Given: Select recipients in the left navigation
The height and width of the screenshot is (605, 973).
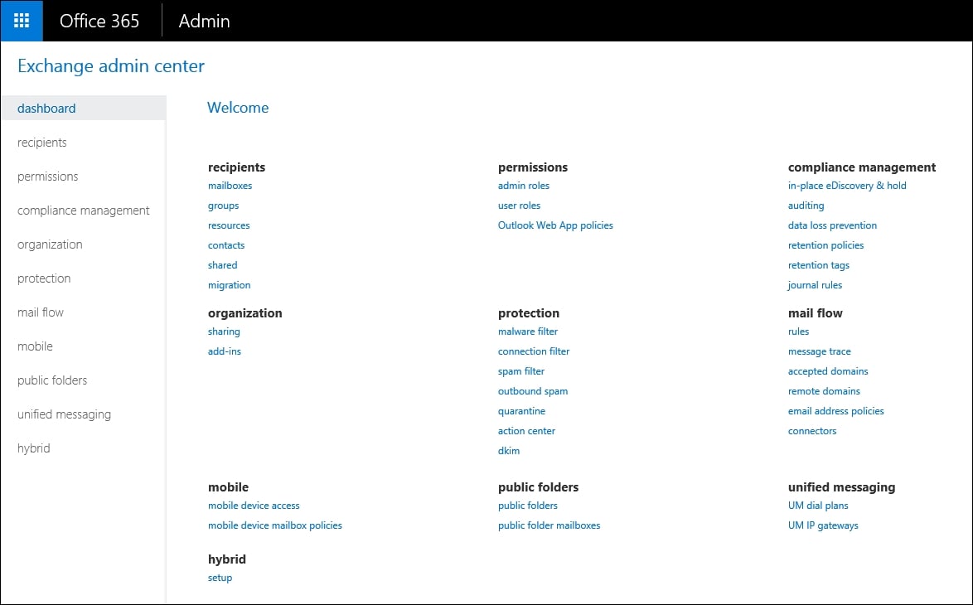Looking at the screenshot, I should coord(42,143).
